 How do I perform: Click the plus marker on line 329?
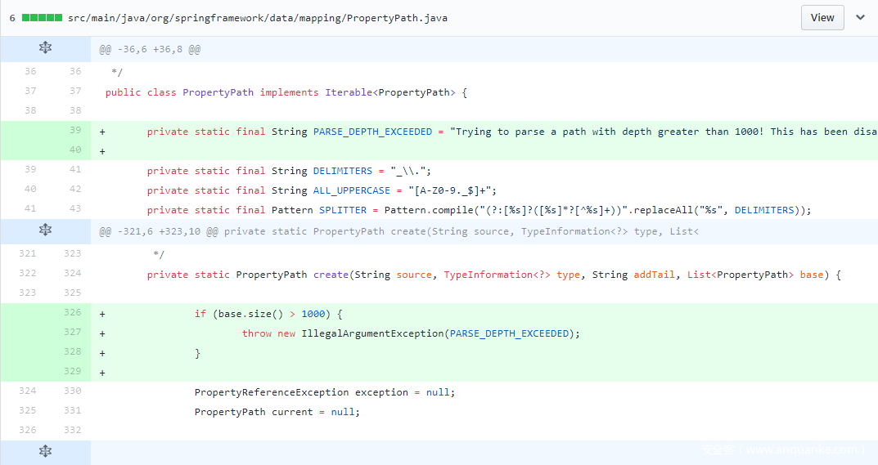(x=102, y=373)
